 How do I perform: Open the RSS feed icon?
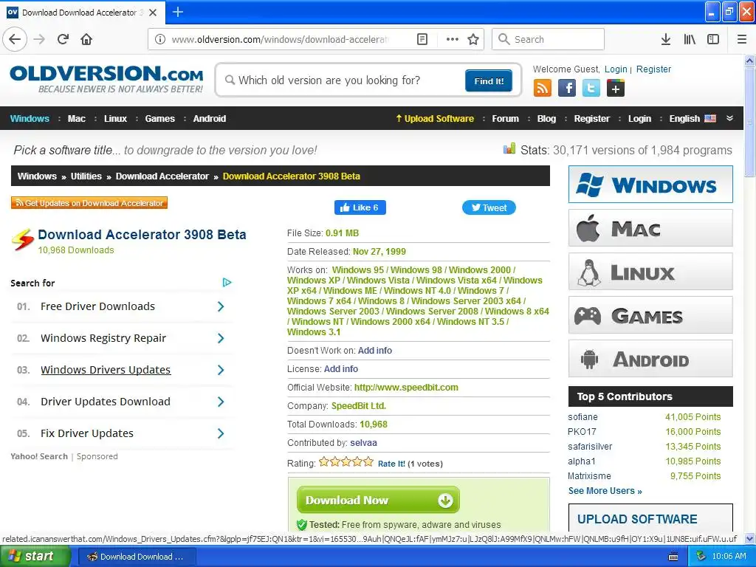click(543, 89)
